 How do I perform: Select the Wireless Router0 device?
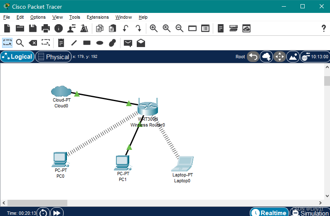coord(148,108)
